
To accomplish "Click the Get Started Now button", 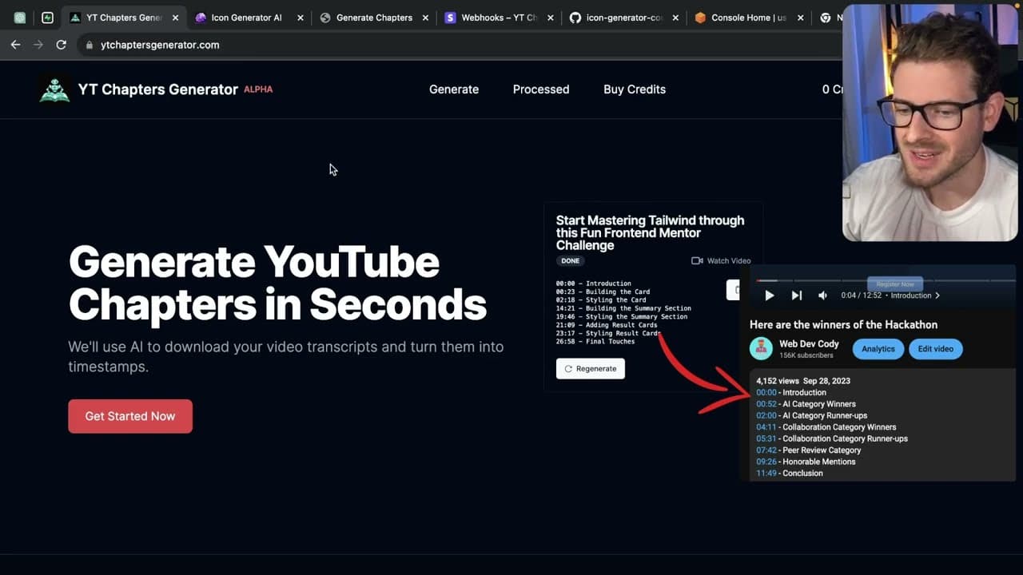I will [130, 416].
